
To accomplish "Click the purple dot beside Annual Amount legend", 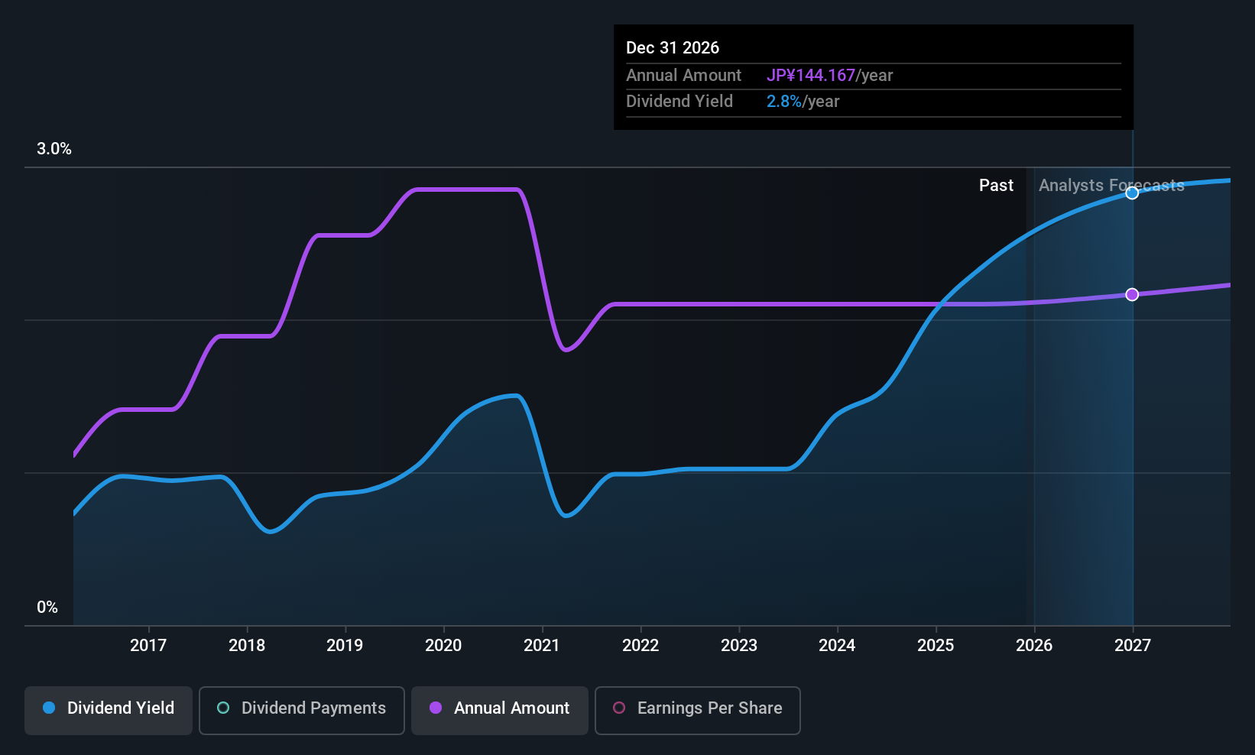I will (x=436, y=708).
